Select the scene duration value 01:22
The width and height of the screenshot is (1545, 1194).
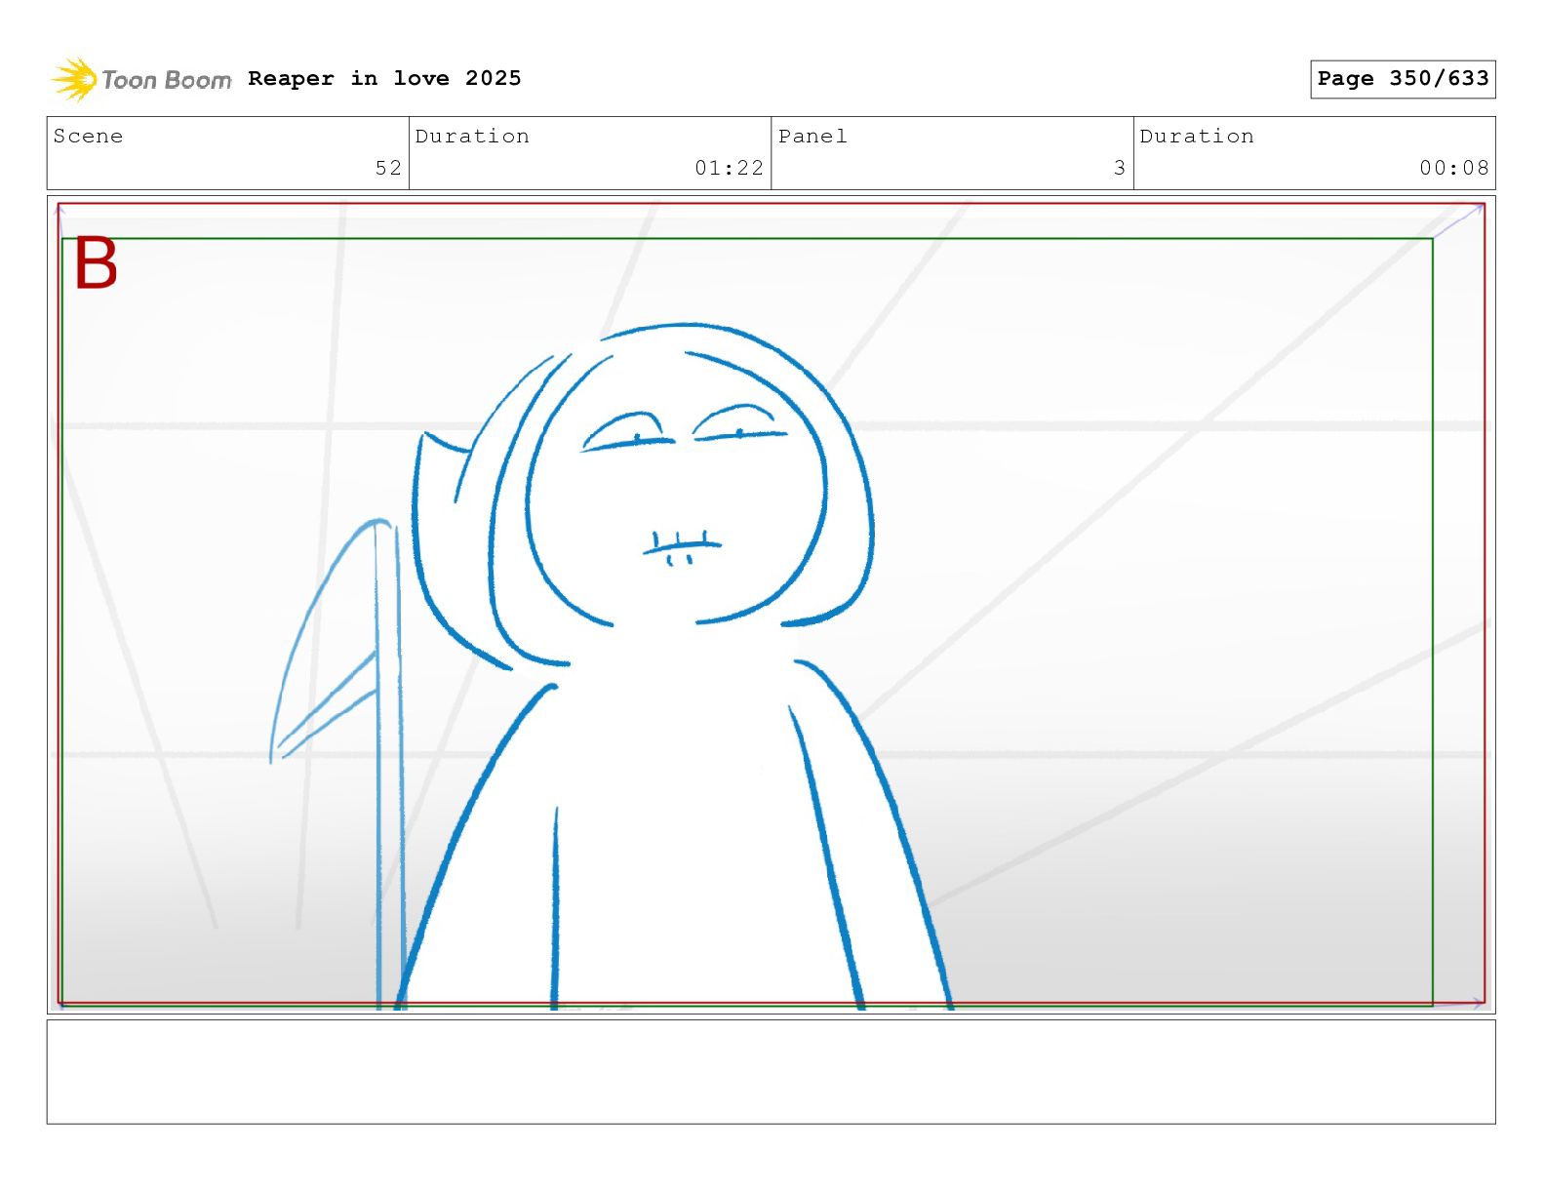729,168
